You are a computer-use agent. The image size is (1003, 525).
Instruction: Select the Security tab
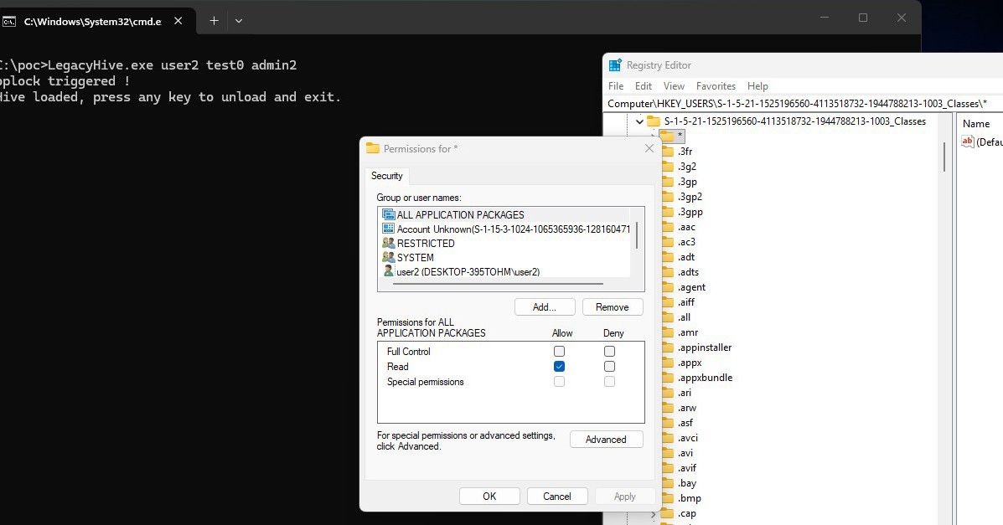click(x=387, y=176)
